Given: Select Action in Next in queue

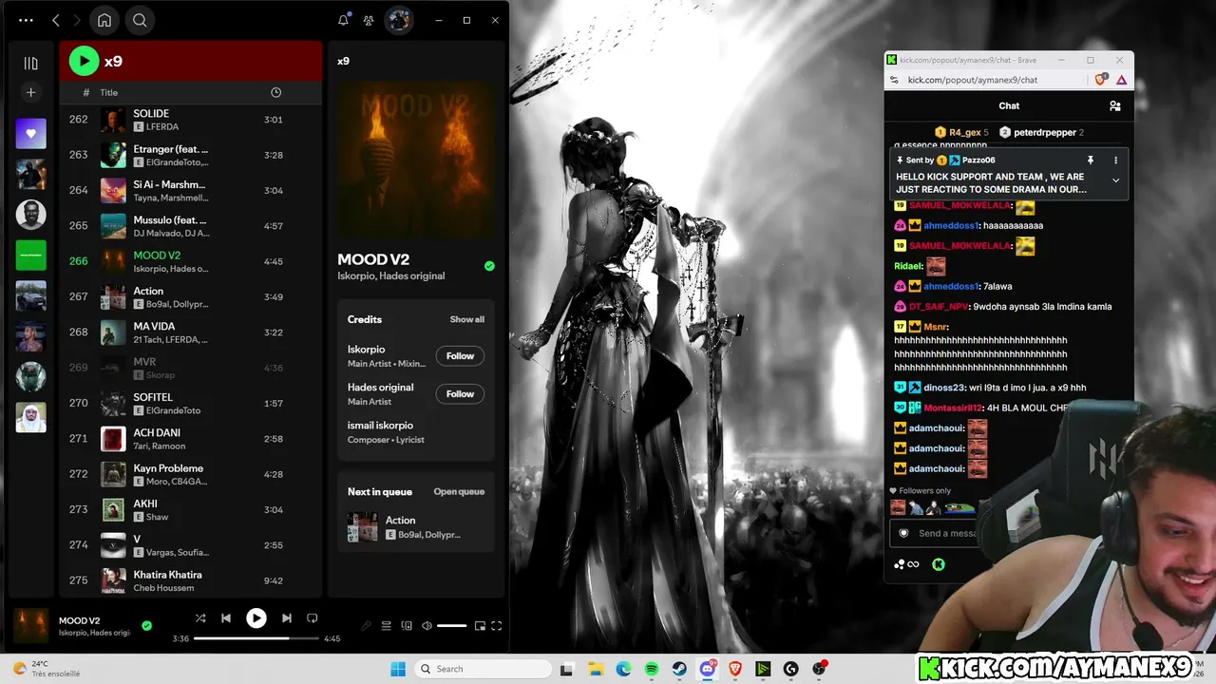Looking at the screenshot, I should click(416, 527).
